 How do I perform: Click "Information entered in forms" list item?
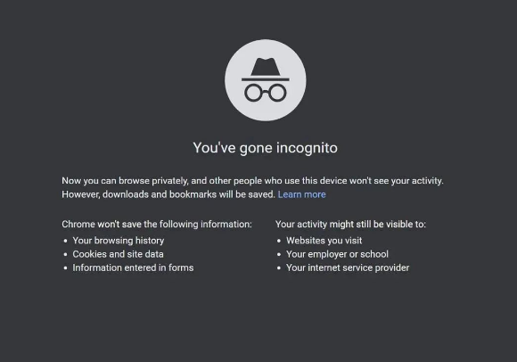[133, 267]
